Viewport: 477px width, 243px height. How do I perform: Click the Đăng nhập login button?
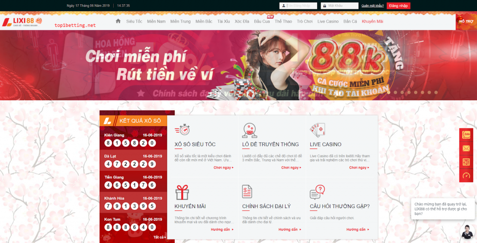tap(398, 6)
